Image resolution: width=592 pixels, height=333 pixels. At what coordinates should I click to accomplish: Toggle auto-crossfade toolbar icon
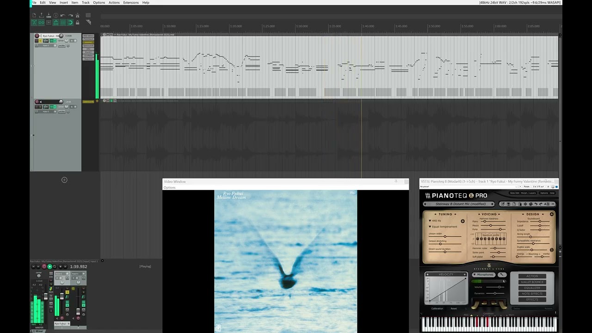click(x=34, y=22)
